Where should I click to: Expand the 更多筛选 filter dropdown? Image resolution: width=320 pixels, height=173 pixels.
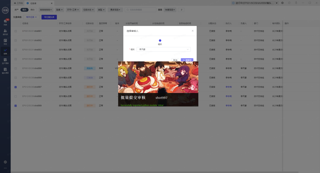click(x=115, y=10)
